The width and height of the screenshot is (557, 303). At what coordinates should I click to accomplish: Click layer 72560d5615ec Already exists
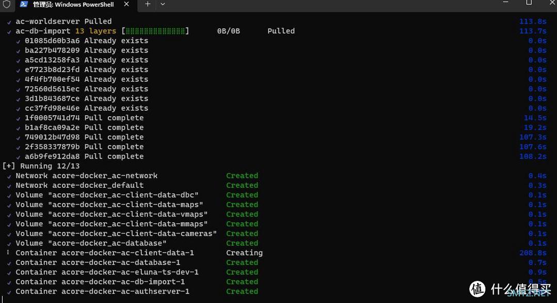86,88
